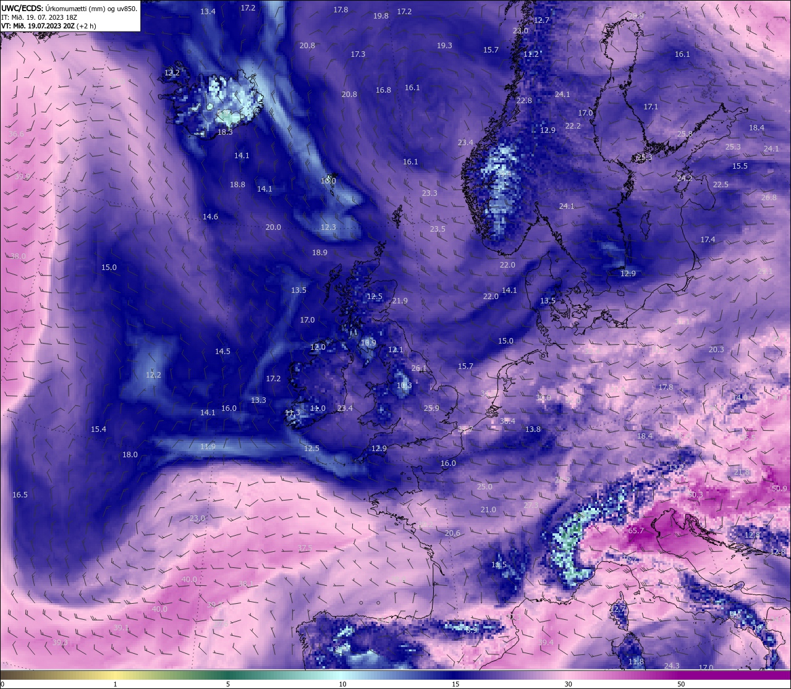Click the 16.5 value at left edge
The height and width of the screenshot is (689, 791).
pos(20,495)
